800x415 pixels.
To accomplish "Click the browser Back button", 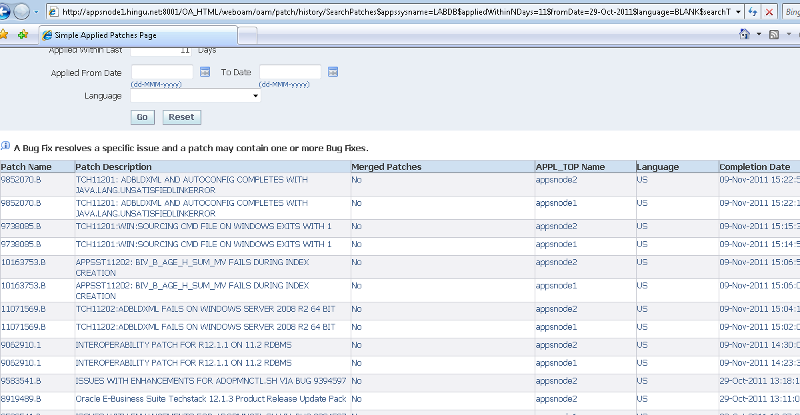I will [5, 11].
